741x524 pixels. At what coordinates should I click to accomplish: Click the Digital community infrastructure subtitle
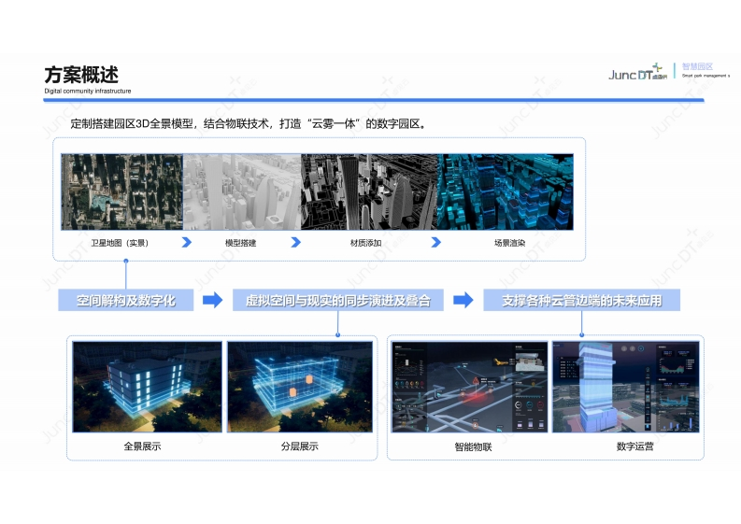point(88,91)
